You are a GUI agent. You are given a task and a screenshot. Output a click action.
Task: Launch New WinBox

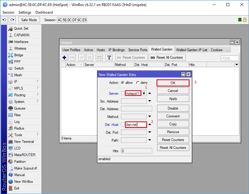point(23,182)
